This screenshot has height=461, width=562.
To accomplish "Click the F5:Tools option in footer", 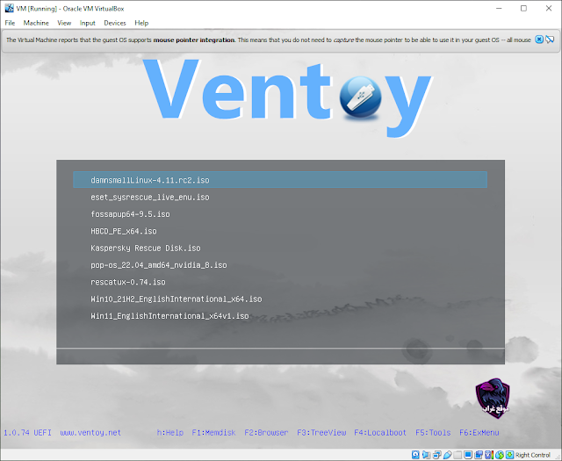I will (x=433, y=433).
